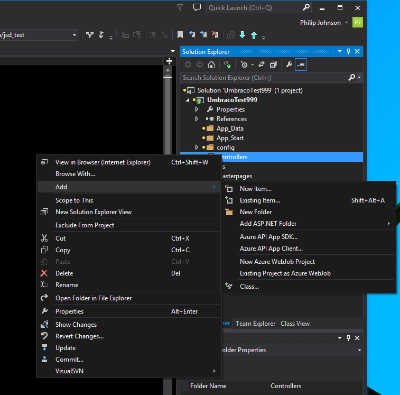400x395 pixels.
Task: Click the feedback speech bubble icon
Action: [197, 7]
